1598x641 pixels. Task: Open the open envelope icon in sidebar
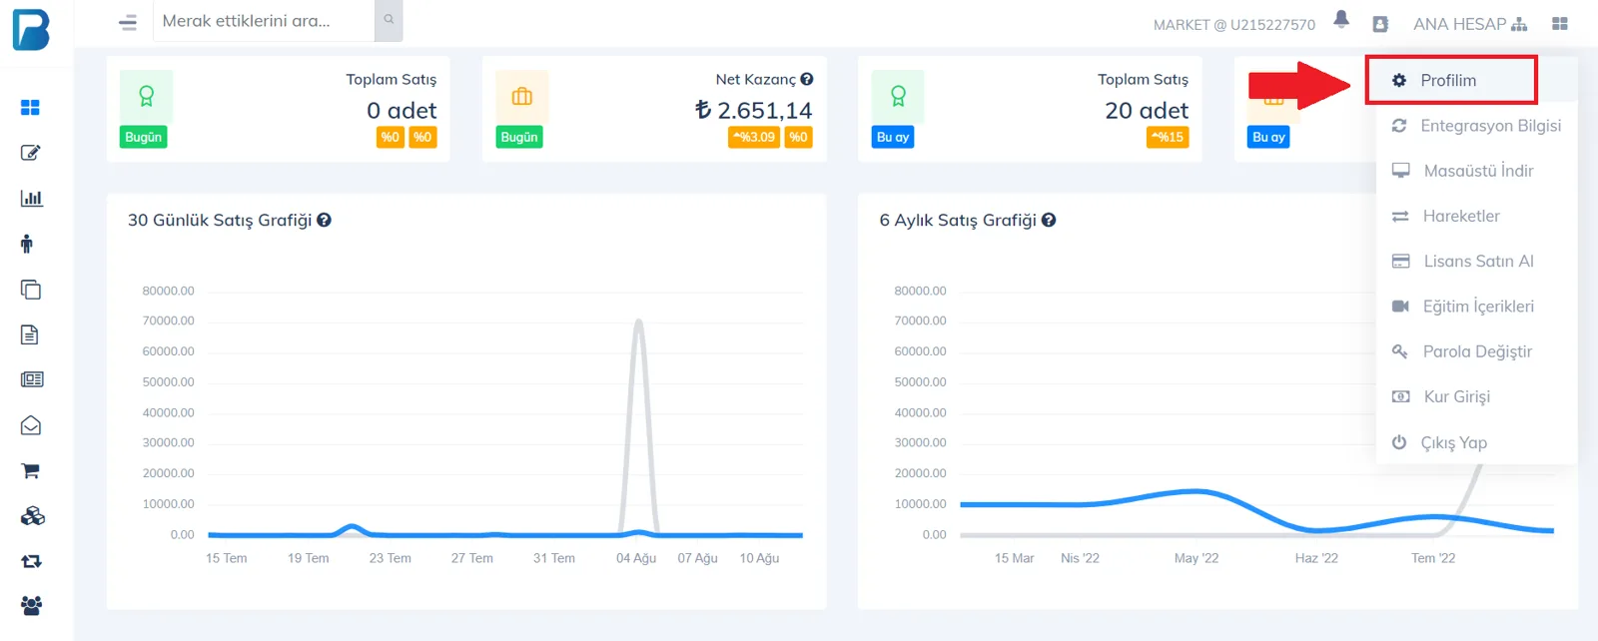31,425
